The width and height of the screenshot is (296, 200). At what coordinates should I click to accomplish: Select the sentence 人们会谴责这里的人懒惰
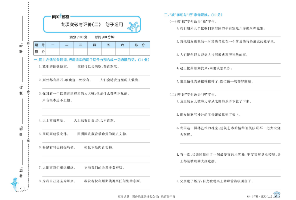click(120, 80)
